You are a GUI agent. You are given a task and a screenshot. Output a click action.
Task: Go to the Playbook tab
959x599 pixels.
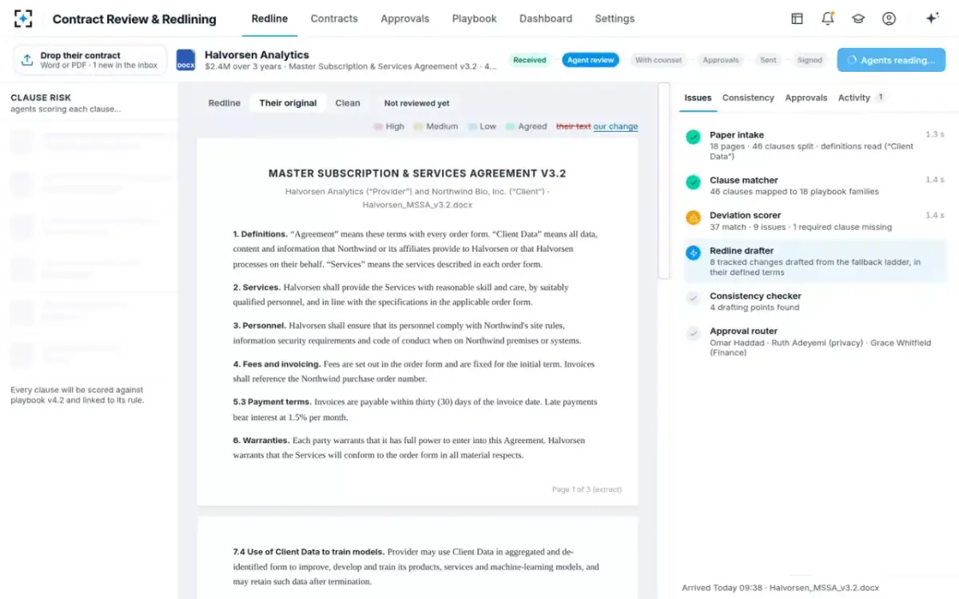pos(474,18)
